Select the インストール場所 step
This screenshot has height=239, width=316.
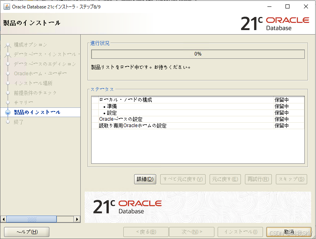[x=33, y=83]
